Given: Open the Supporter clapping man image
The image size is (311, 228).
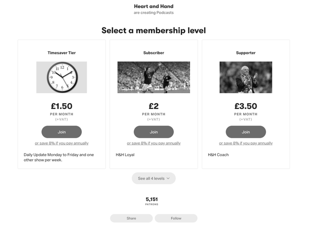Looking at the screenshot, I should 245,77.
